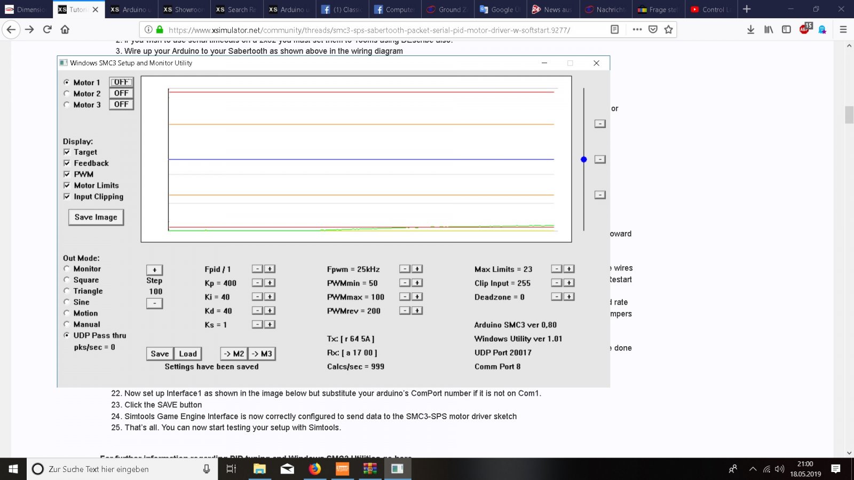Click the Save Image button
This screenshot has width=854, height=480.
[x=96, y=217]
